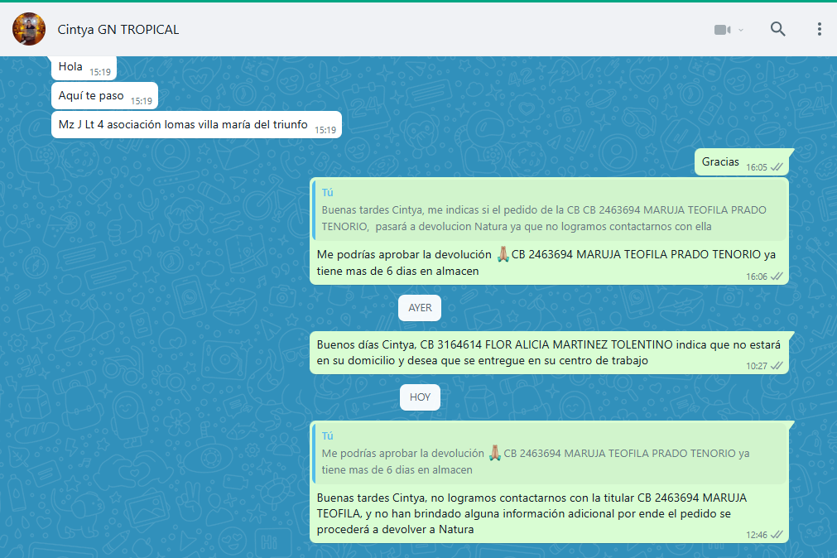Image resolution: width=837 pixels, height=558 pixels.
Task: Click the HOY date separator
Action: (x=420, y=397)
